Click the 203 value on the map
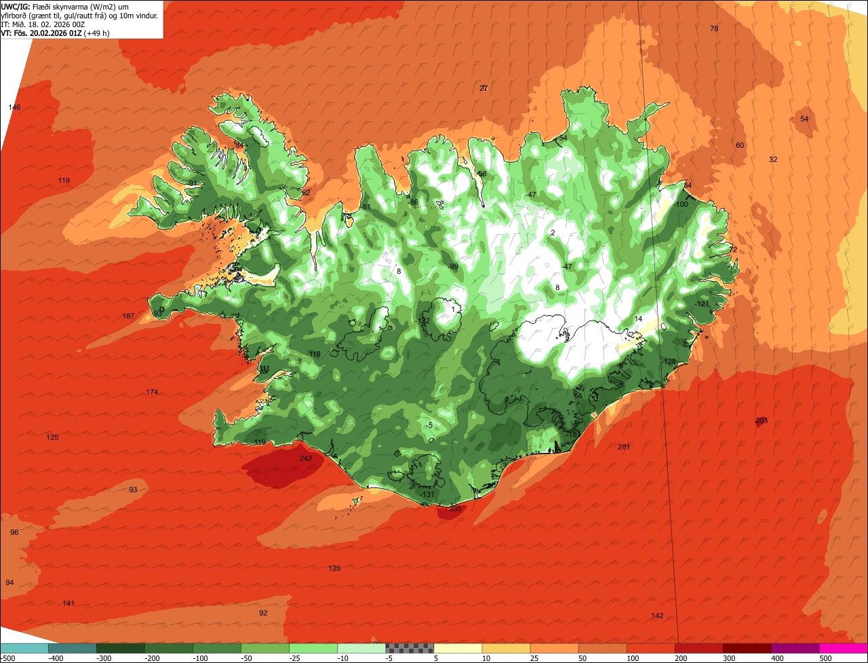Image resolution: width=868 pixels, height=663 pixels. [762, 421]
